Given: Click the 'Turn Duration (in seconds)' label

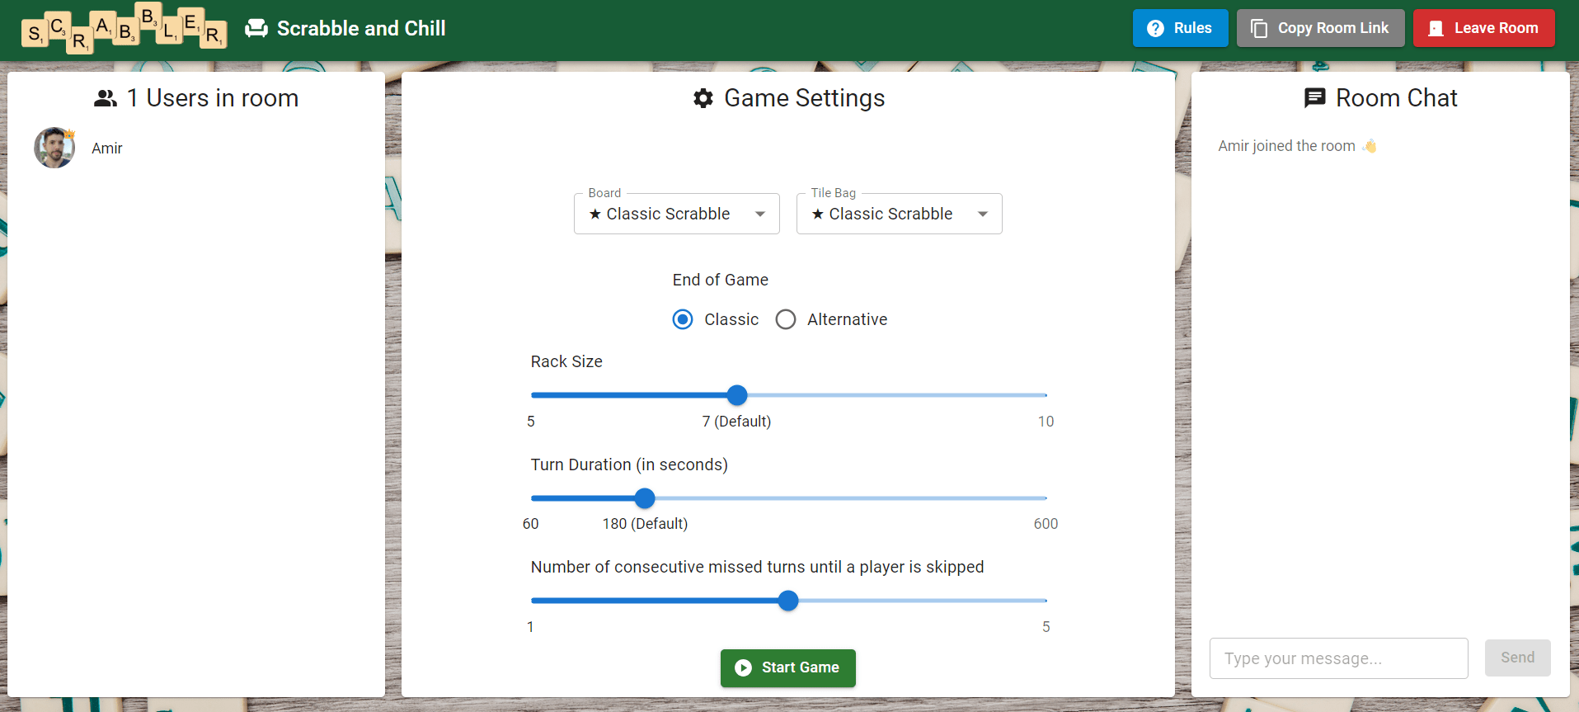Looking at the screenshot, I should click(629, 464).
